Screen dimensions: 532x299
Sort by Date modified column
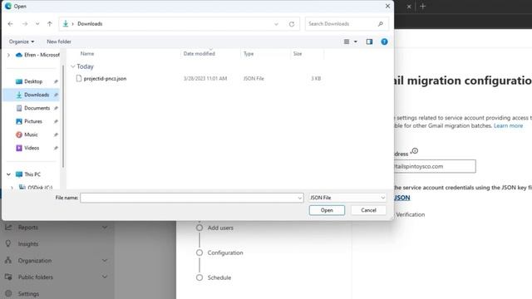pos(199,53)
